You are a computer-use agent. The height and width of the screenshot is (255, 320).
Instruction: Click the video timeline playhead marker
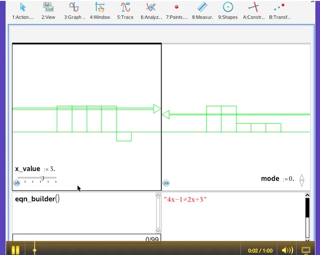click(35, 249)
